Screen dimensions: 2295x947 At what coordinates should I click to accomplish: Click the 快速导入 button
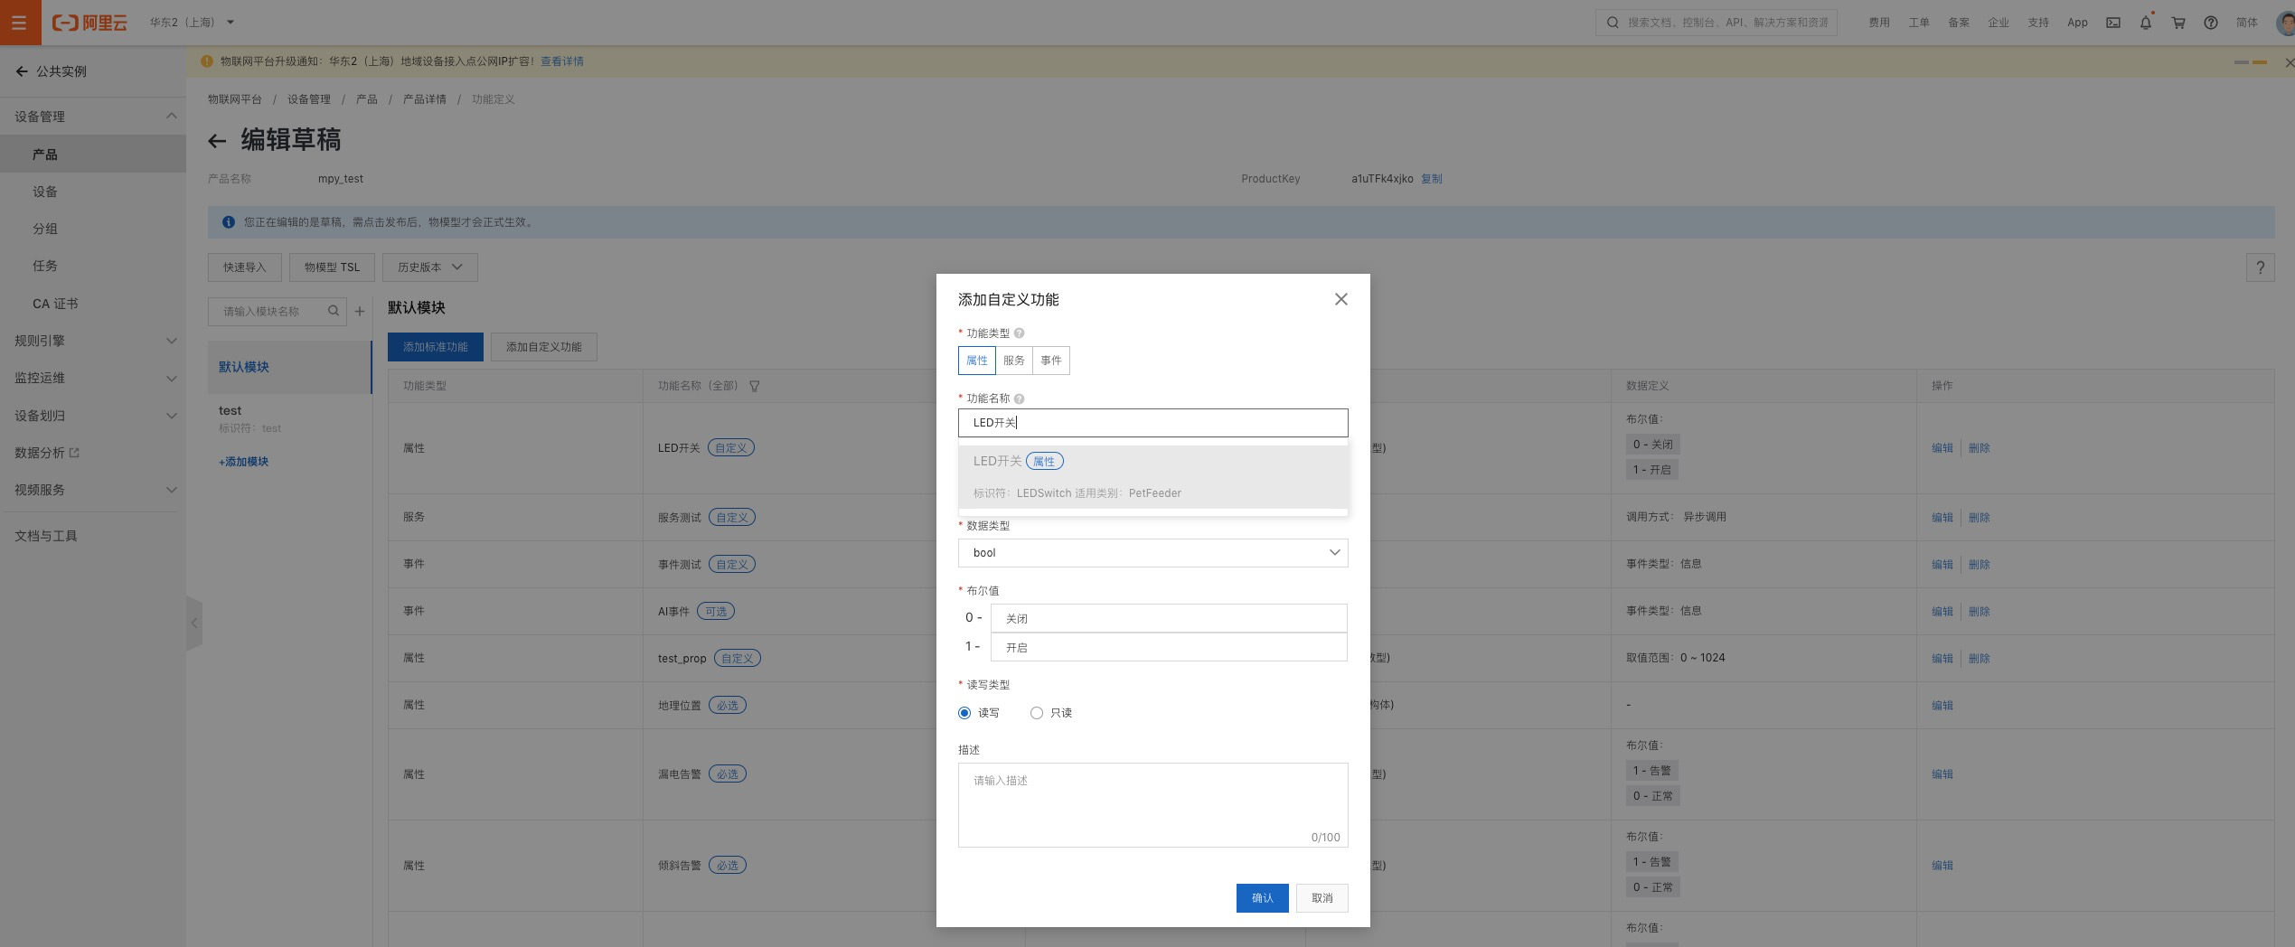tap(245, 267)
